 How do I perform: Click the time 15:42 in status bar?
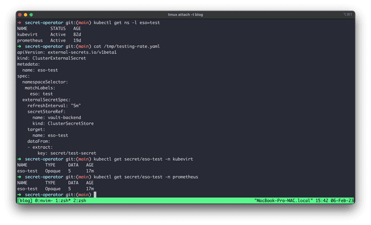(322, 200)
